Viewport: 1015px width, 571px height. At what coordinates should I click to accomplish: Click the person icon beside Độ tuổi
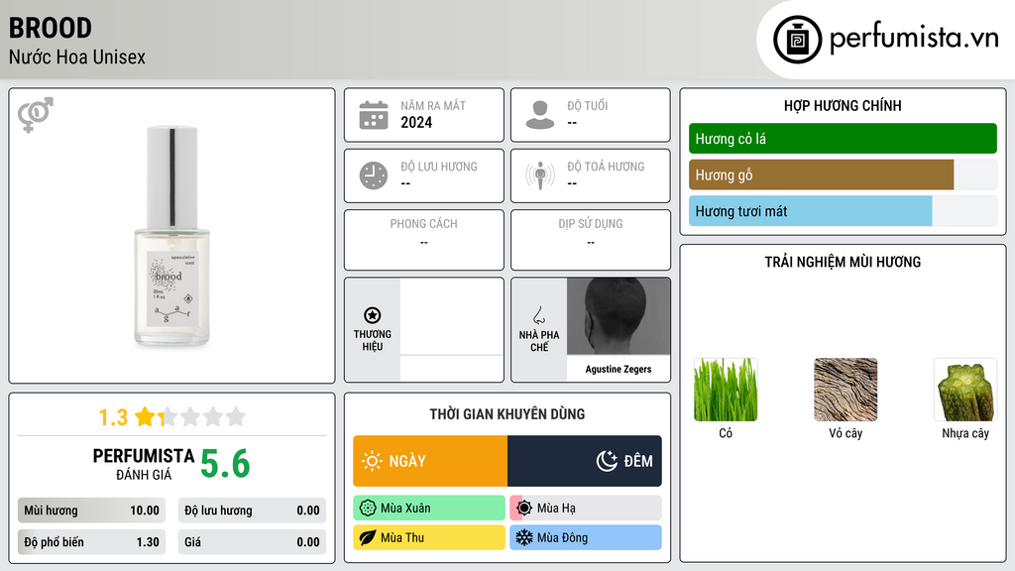540,115
